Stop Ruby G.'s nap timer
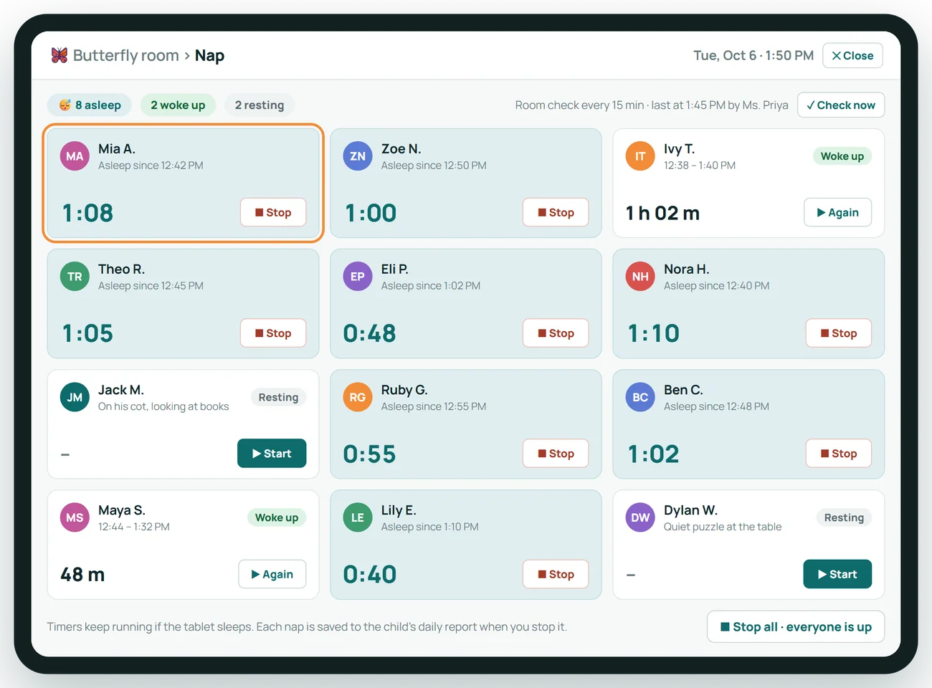 (556, 454)
